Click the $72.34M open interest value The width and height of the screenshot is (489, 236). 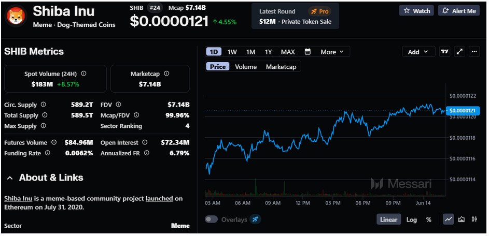tap(175, 143)
